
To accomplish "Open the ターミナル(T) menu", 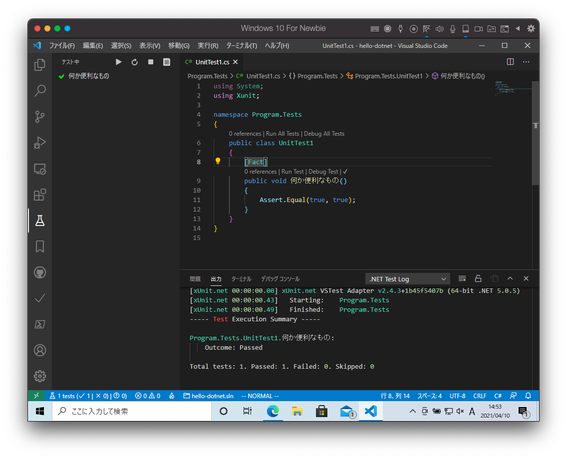I will [x=241, y=45].
